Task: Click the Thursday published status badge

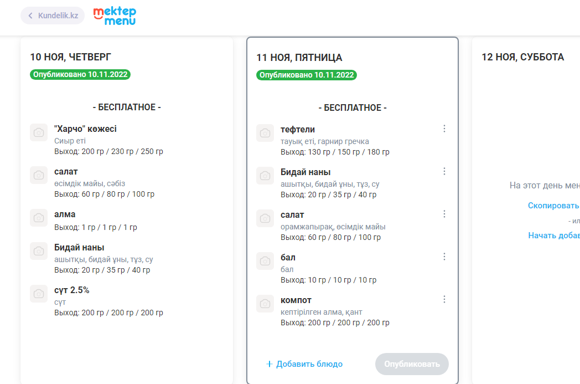Action: pyautogui.click(x=80, y=74)
